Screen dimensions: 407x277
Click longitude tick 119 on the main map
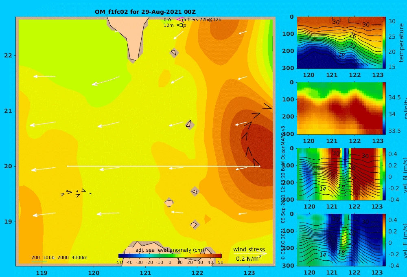coord(42,273)
